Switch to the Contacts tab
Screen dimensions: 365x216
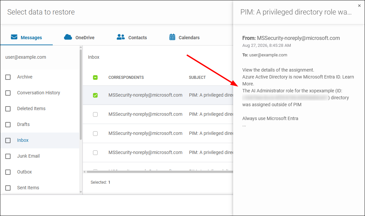tap(132, 37)
